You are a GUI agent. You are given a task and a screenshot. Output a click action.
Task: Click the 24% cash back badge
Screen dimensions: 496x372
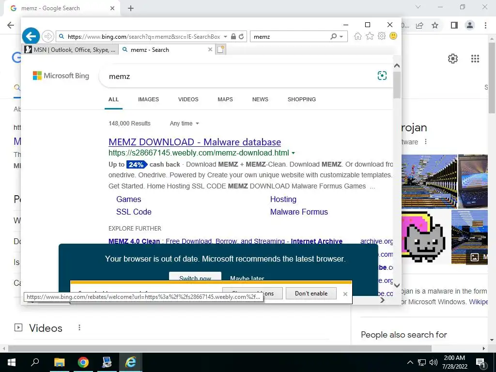click(x=137, y=165)
